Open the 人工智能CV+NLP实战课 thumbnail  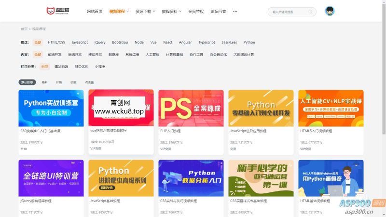click(x=331, y=108)
